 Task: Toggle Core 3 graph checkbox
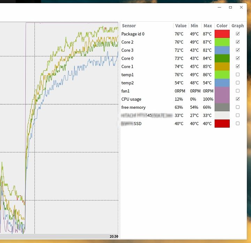pyautogui.click(x=237, y=50)
